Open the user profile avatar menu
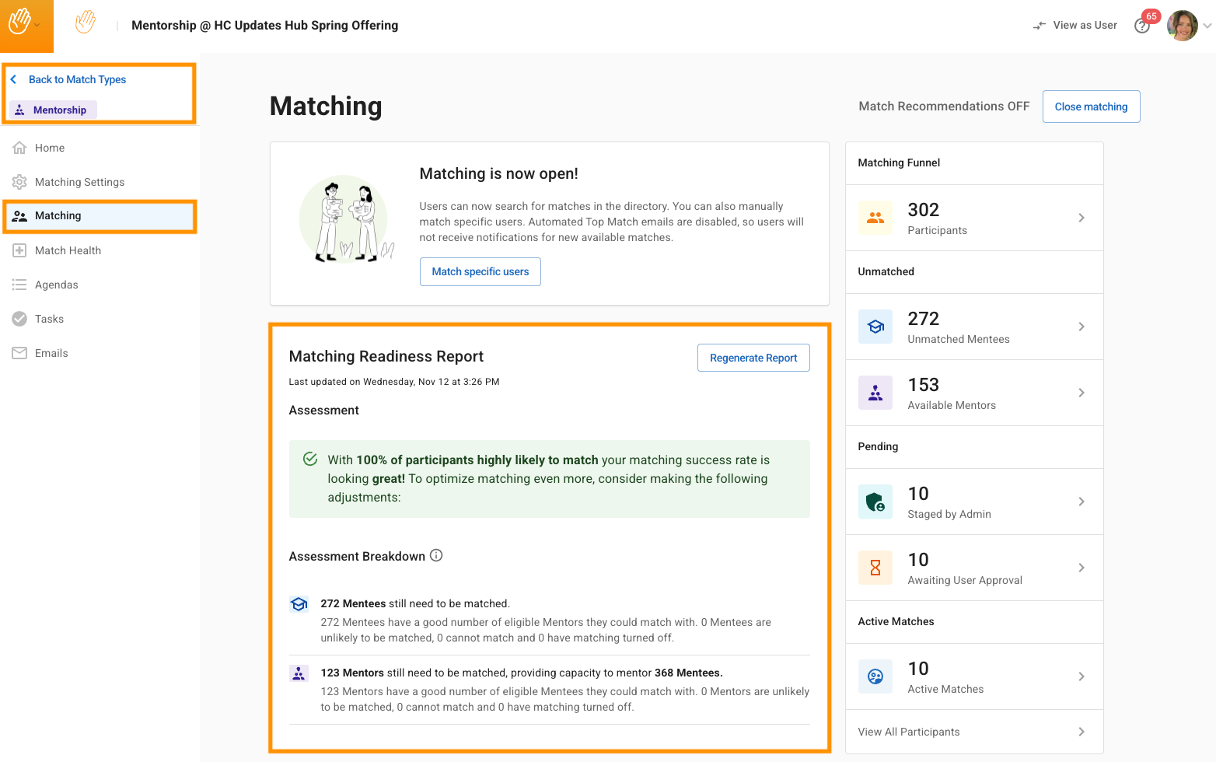 (x=1183, y=26)
